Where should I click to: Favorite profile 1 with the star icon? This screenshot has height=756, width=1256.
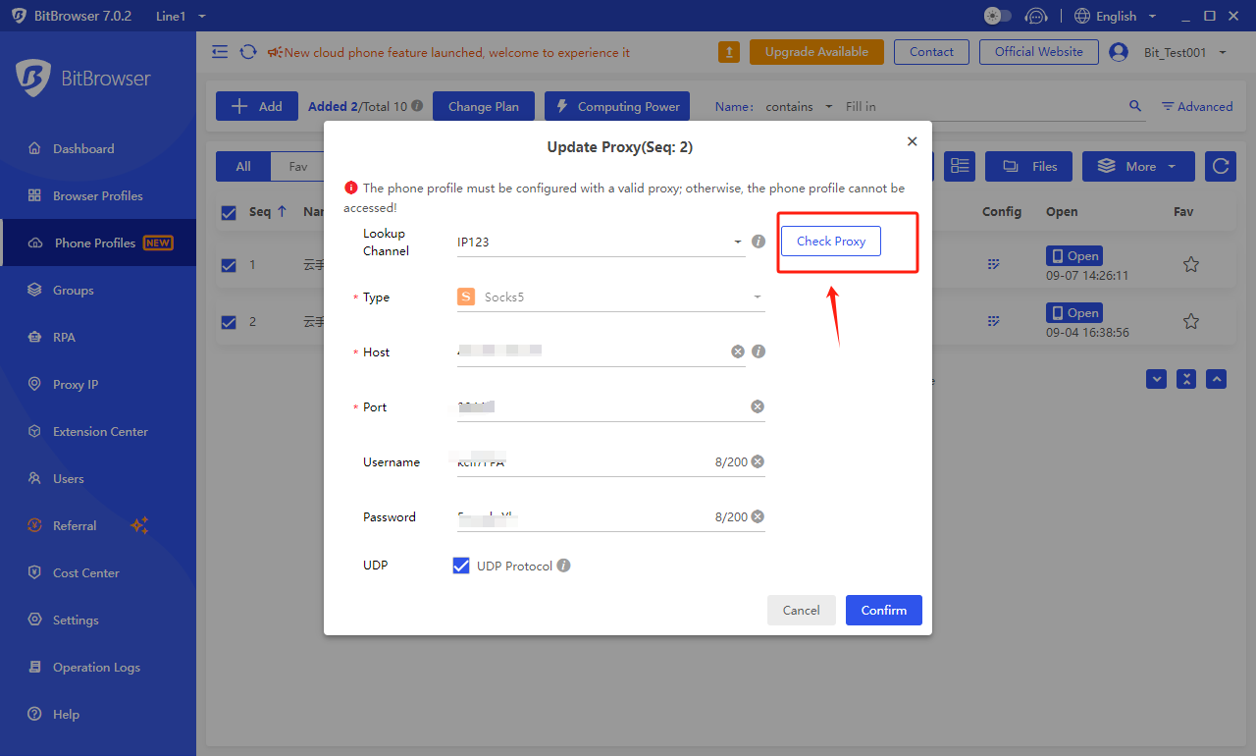pyautogui.click(x=1190, y=264)
